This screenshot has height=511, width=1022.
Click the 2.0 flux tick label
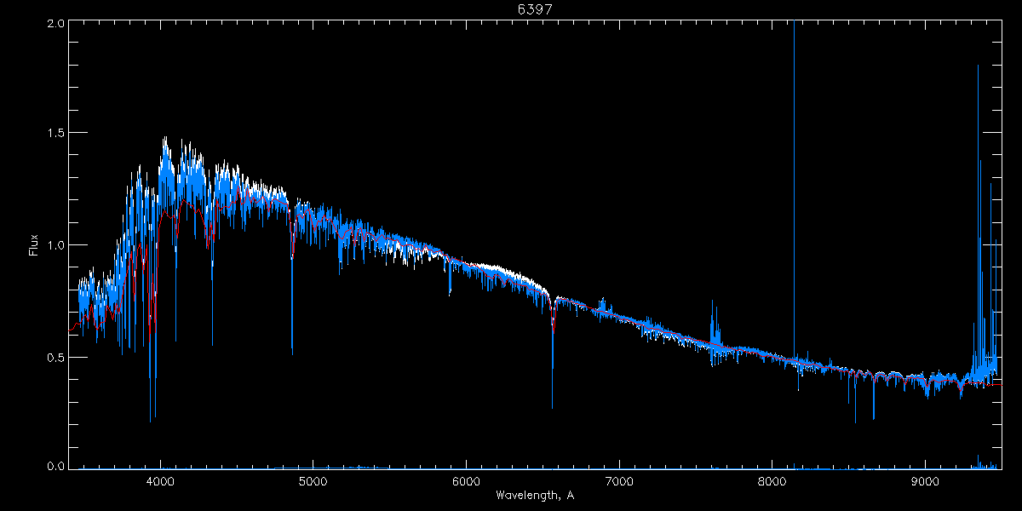56,24
